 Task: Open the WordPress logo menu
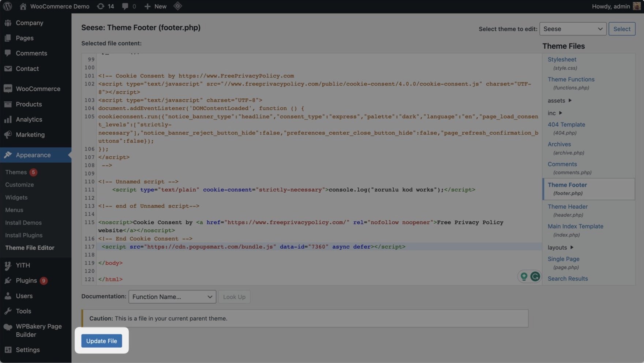(7, 6)
